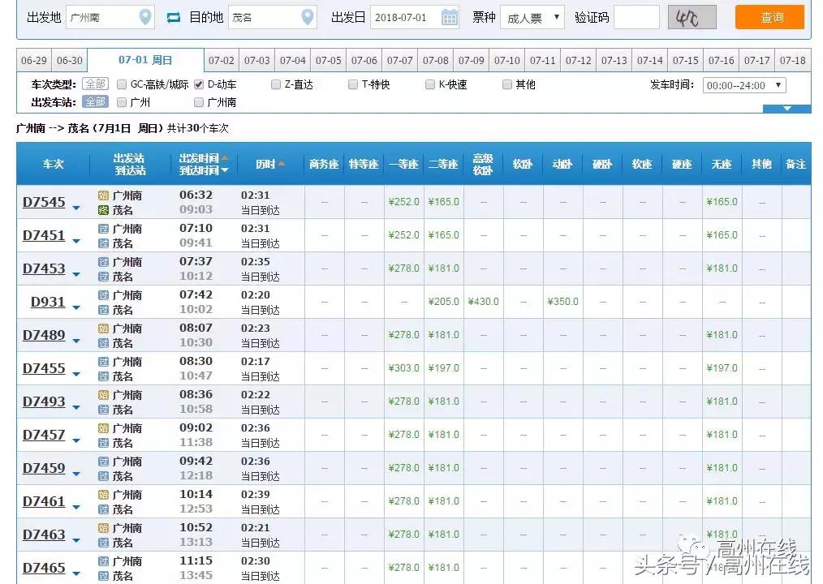Open the 发车时间 time range dropdown
Viewport: 823px width, 584px height.
pos(744,85)
